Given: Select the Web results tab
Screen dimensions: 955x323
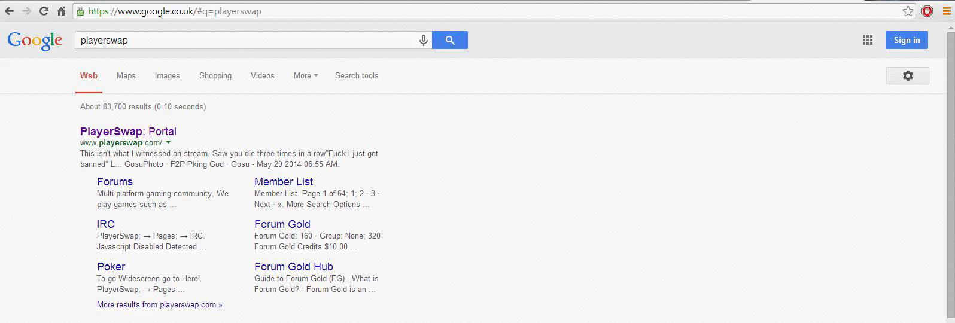Looking at the screenshot, I should tap(89, 76).
